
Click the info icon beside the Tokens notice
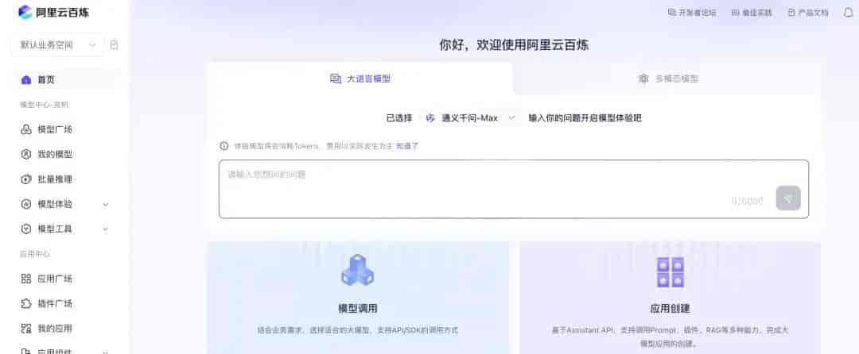point(224,146)
